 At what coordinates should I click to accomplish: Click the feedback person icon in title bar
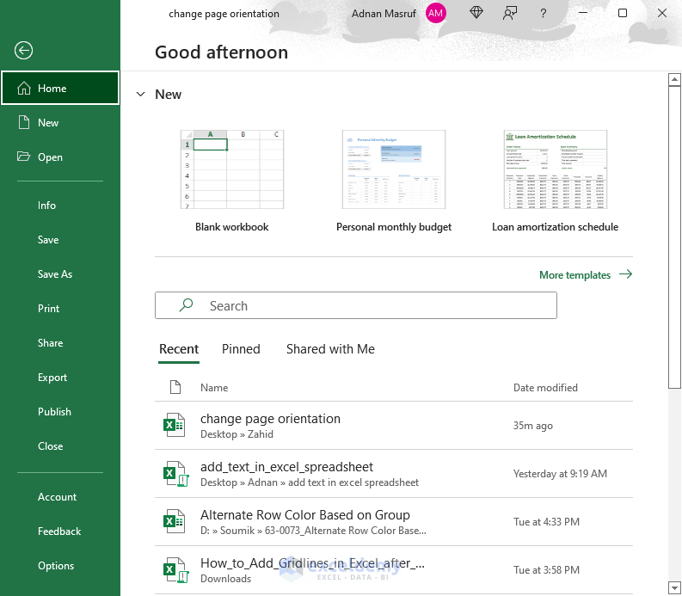[x=509, y=14]
